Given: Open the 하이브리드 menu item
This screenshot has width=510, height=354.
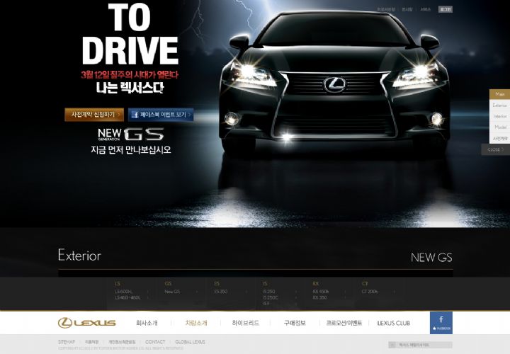Looking at the screenshot, I should coord(245,323).
